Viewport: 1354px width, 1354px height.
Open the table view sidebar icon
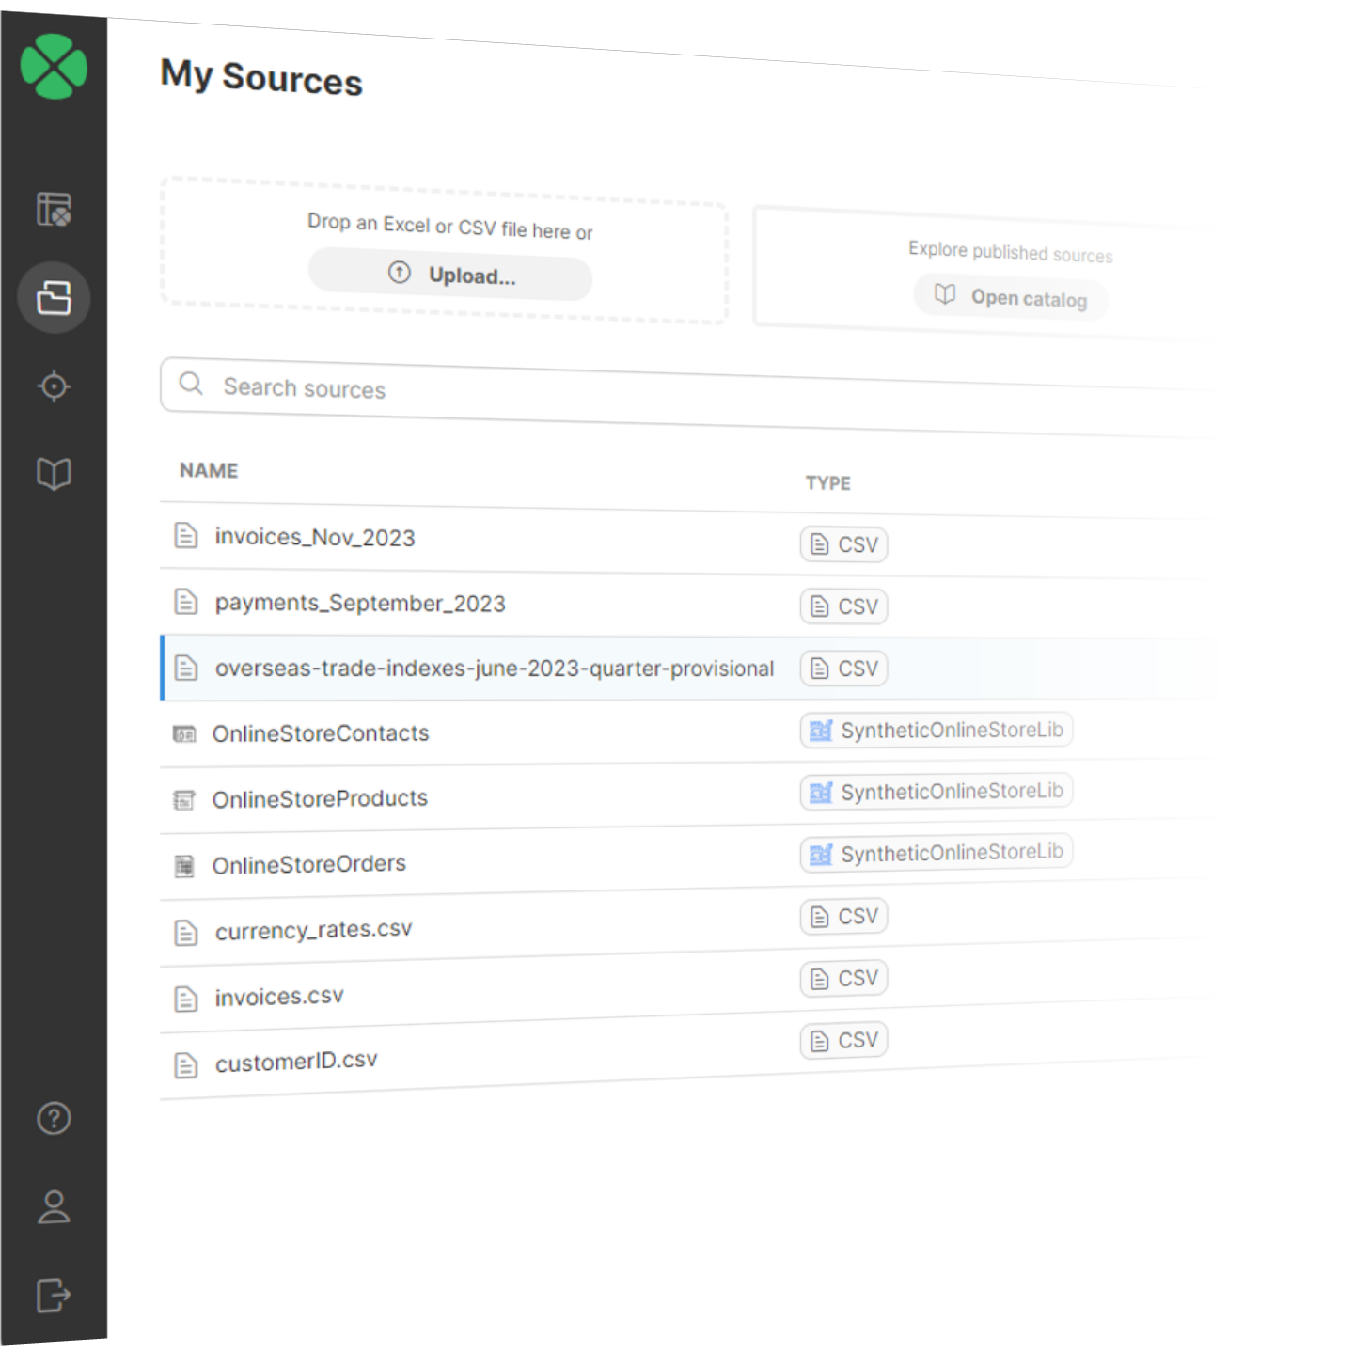click(54, 209)
